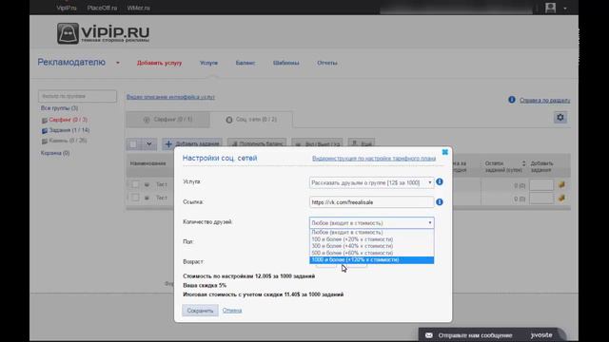Image resolution: width=609 pixels, height=342 pixels.
Task: Click the info icon next to Ссылка
Action: click(x=440, y=202)
